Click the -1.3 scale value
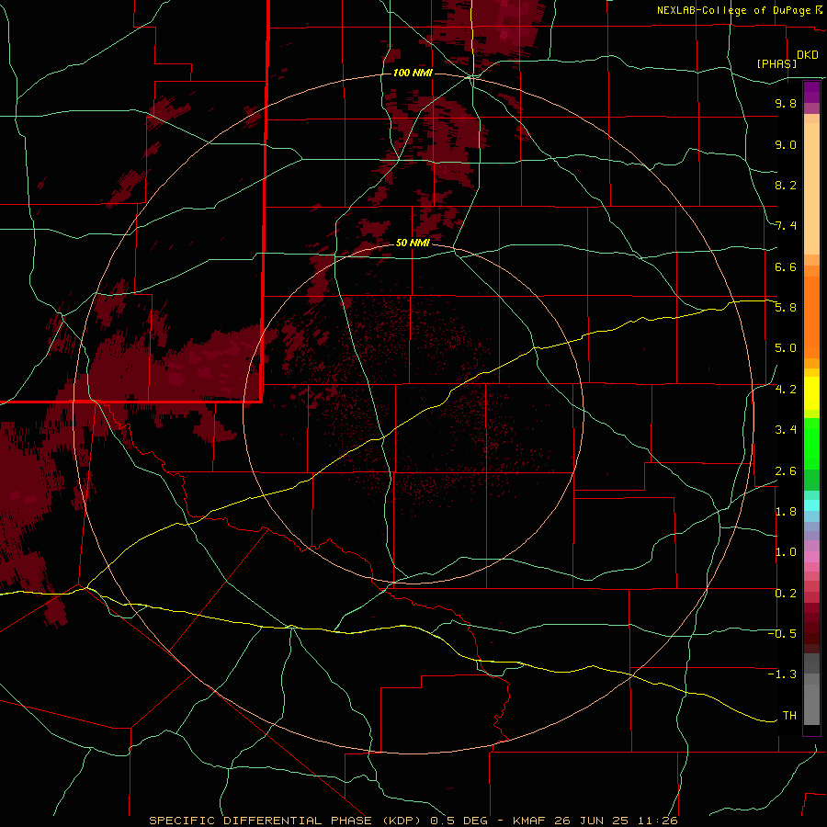The image size is (827, 827). point(782,674)
